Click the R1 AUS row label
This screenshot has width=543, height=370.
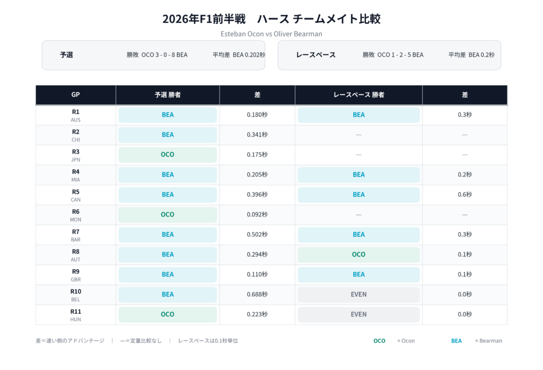pos(75,115)
